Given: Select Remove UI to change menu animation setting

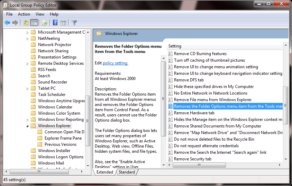Looking at the screenshot, I should (216, 67).
